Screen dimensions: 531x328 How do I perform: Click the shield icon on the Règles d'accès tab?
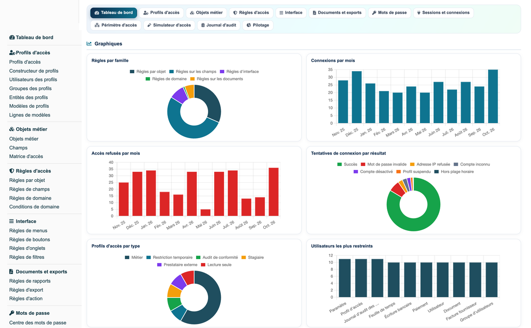235,13
